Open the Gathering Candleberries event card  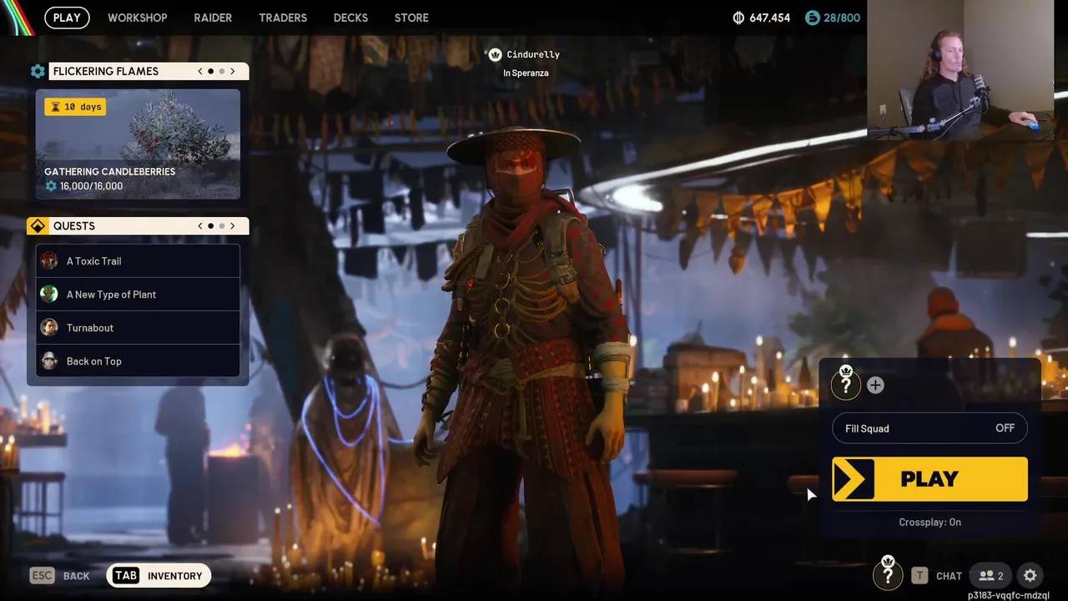[x=138, y=144]
